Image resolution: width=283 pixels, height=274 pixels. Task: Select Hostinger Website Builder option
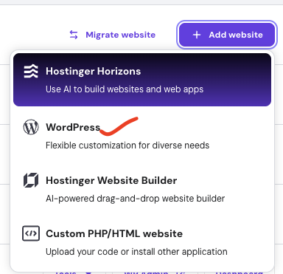(142, 189)
